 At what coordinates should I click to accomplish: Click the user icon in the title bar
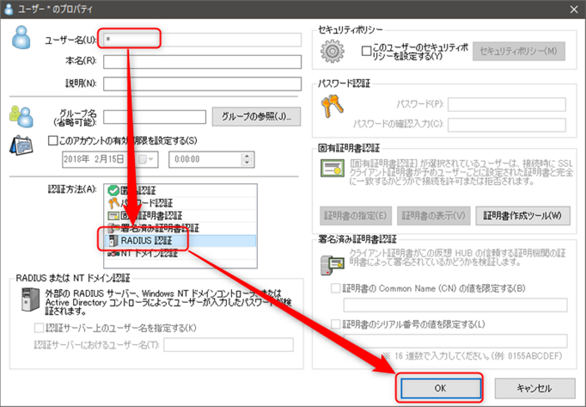pos(9,9)
